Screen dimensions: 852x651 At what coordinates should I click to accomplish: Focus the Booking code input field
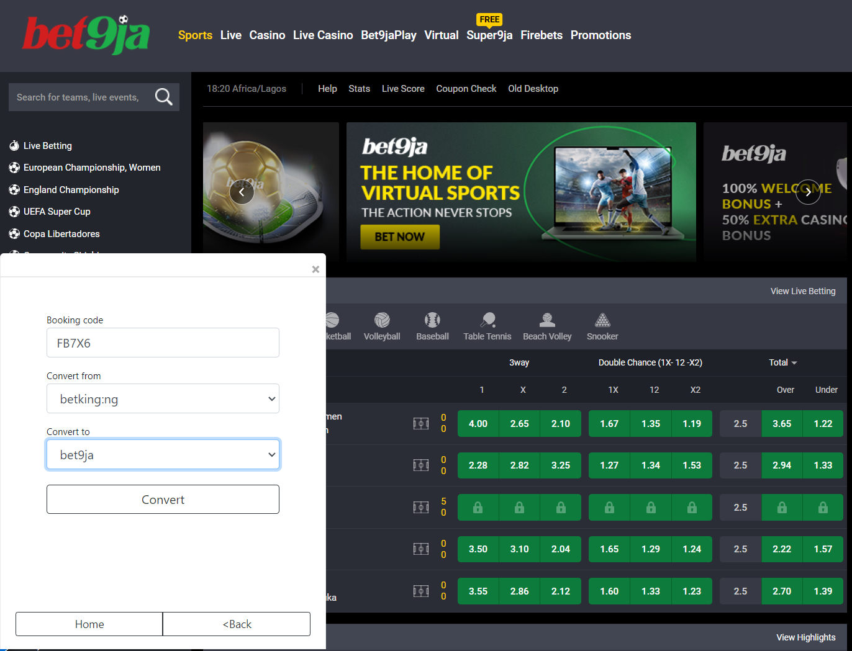(x=163, y=343)
